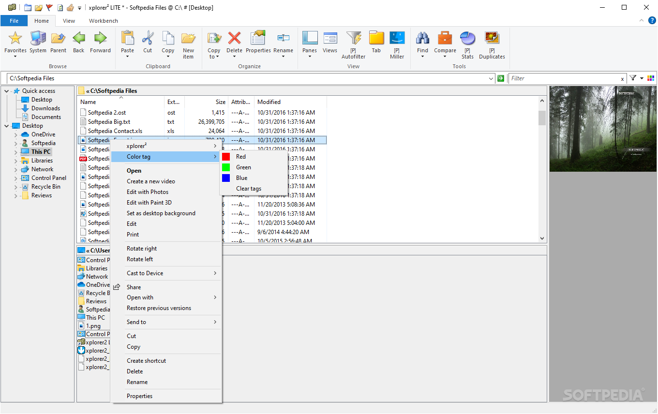Viewport: 658px width, 414px height.
Task: Select Properties in the context menu
Action: tap(166, 396)
